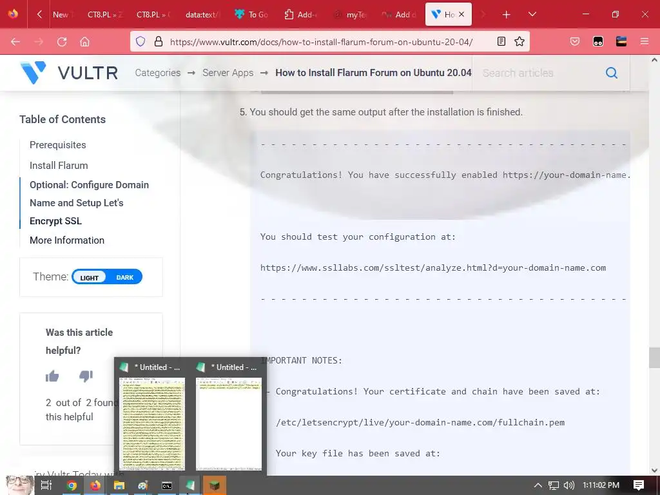Reload the current page
Viewport: 660px width, 495px height.
[62, 42]
